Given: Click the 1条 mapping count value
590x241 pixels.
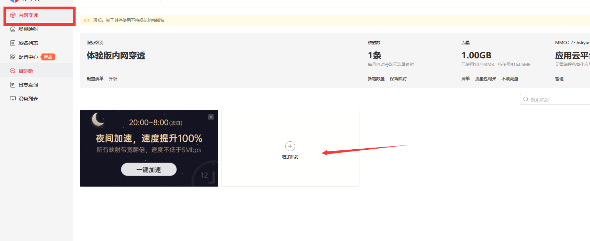Looking at the screenshot, I should click(x=374, y=56).
